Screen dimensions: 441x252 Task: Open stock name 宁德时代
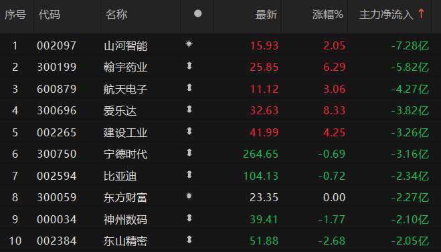[125, 154]
